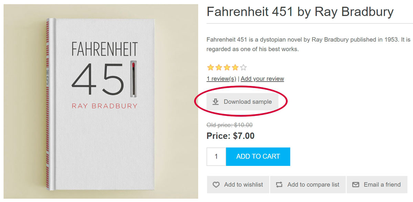Image resolution: width=413 pixels, height=202 pixels.
Task: Click the heart icon for wishlist
Action: [x=216, y=185]
